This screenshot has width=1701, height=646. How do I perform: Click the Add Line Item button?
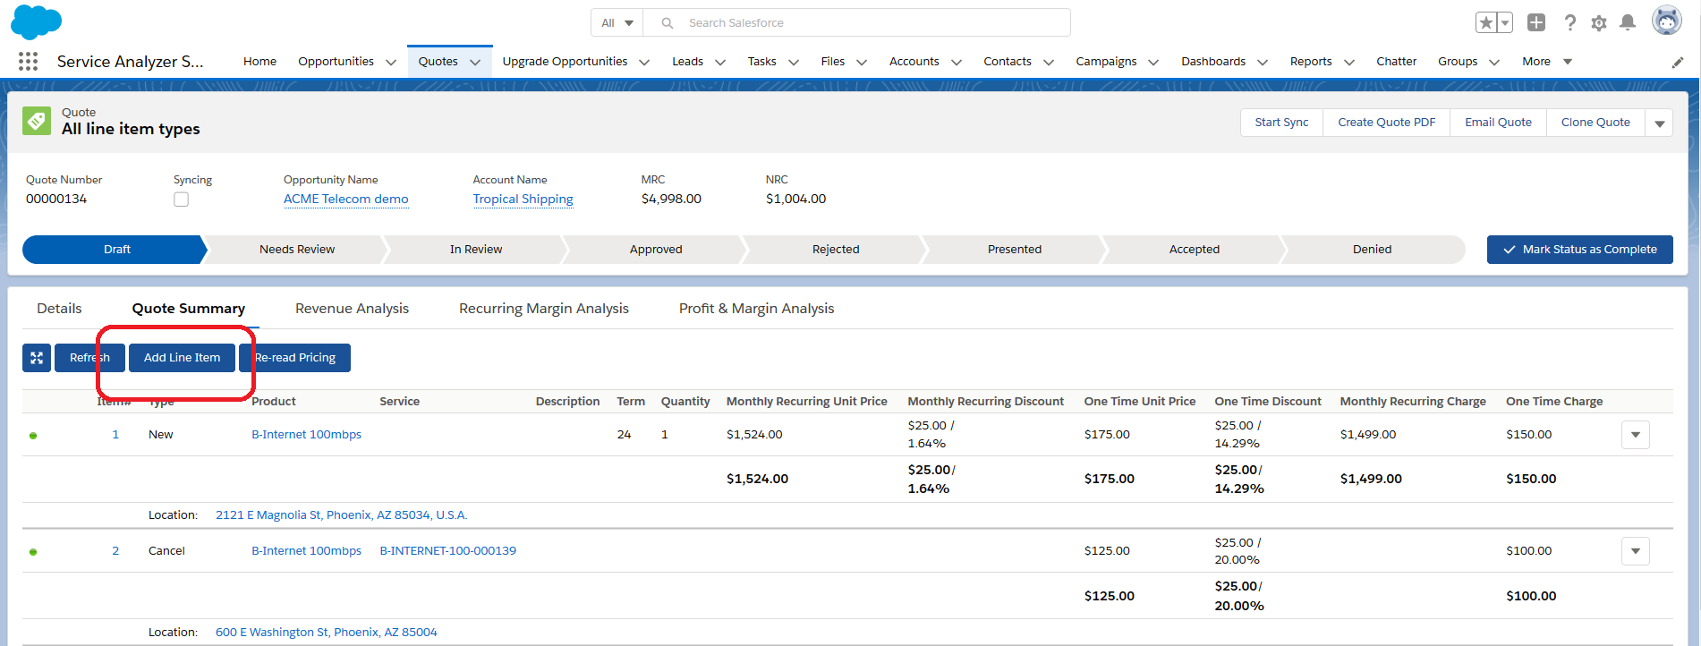click(182, 358)
